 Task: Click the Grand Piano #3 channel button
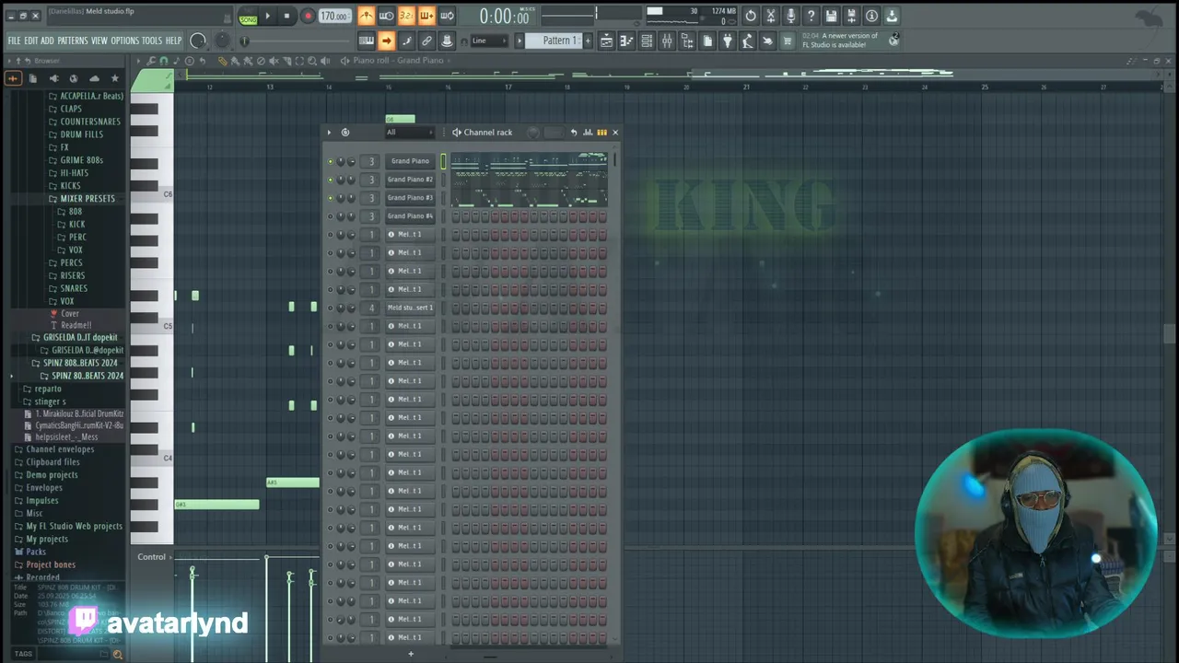click(410, 198)
